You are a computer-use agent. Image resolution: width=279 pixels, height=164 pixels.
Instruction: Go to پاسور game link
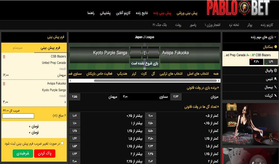193,25
